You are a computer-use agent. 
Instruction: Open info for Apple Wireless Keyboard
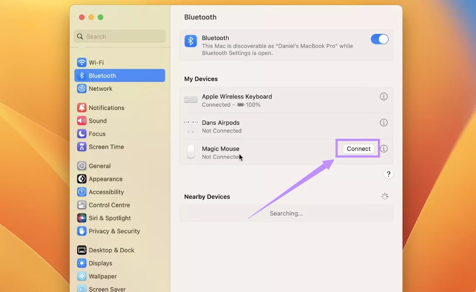click(x=384, y=96)
